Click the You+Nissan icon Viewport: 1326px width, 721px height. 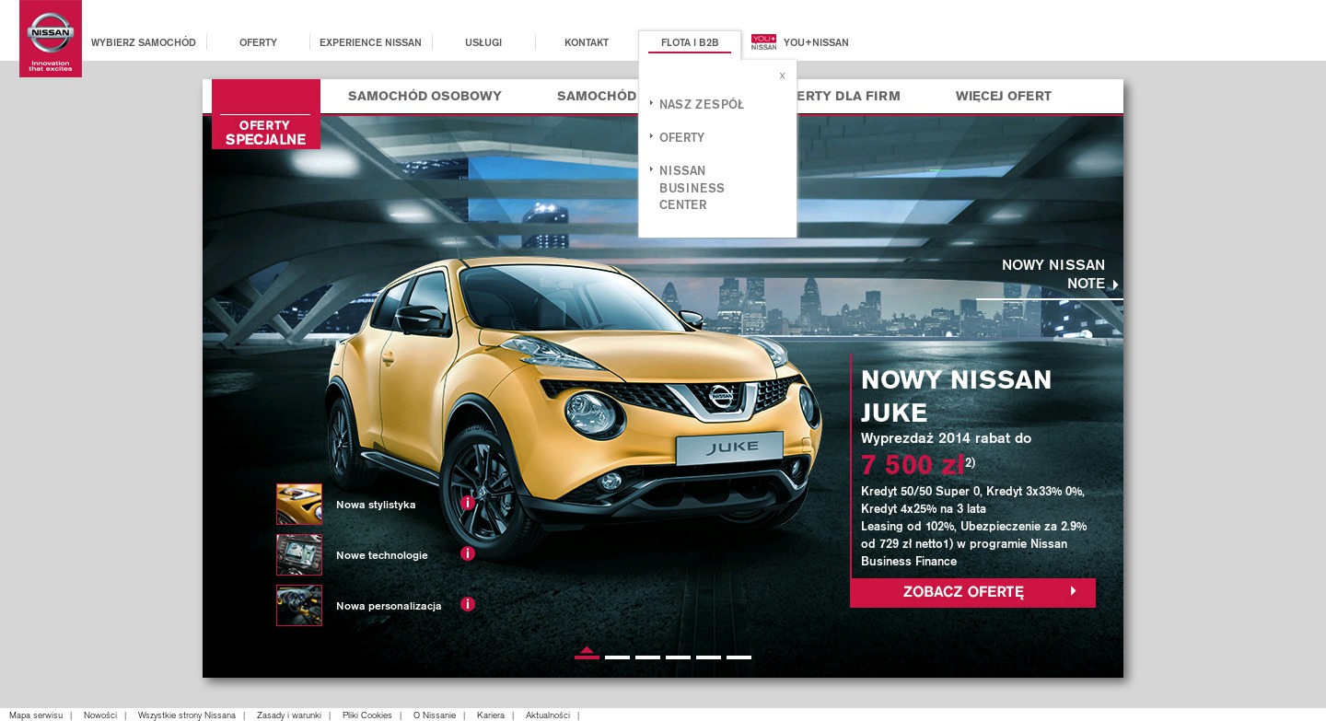click(x=763, y=42)
